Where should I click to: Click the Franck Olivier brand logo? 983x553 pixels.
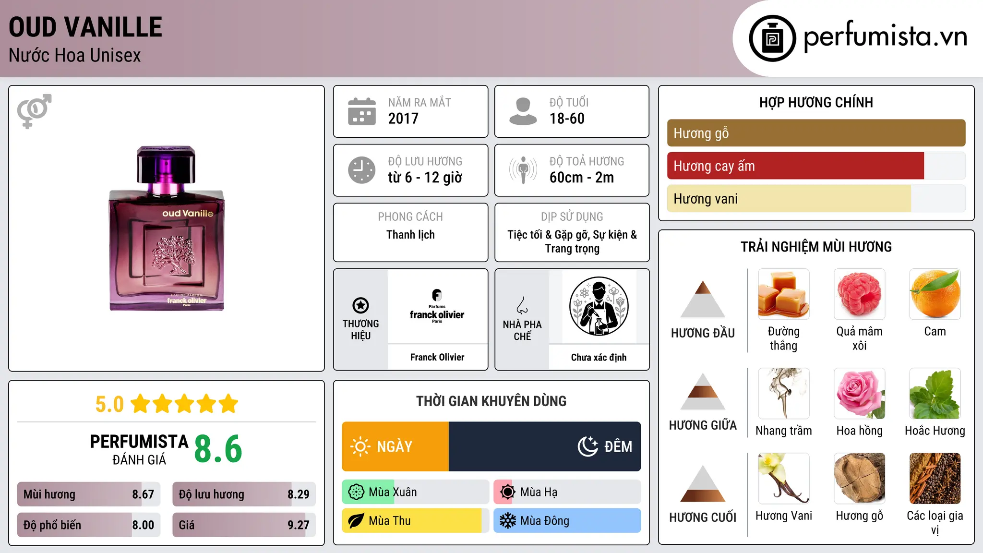coord(437,306)
